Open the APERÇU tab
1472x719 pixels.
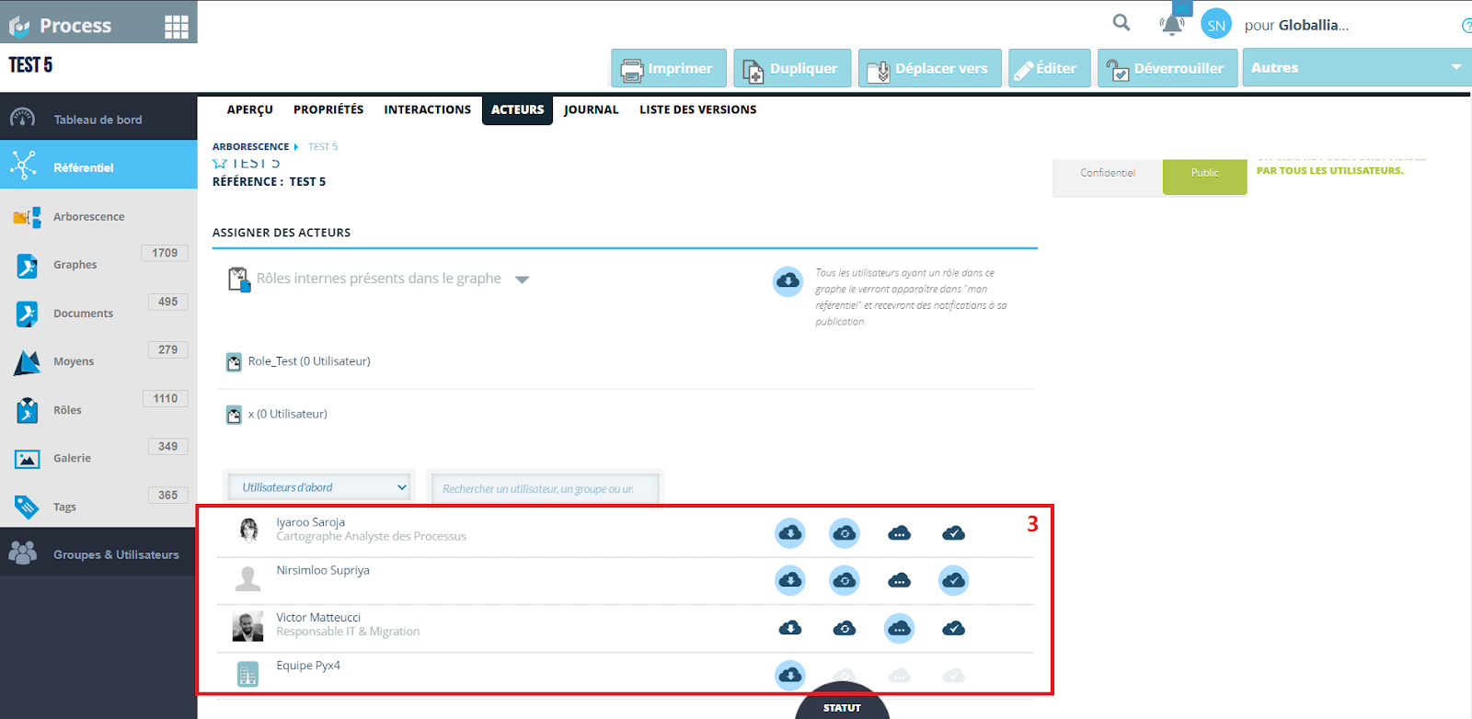click(x=250, y=109)
